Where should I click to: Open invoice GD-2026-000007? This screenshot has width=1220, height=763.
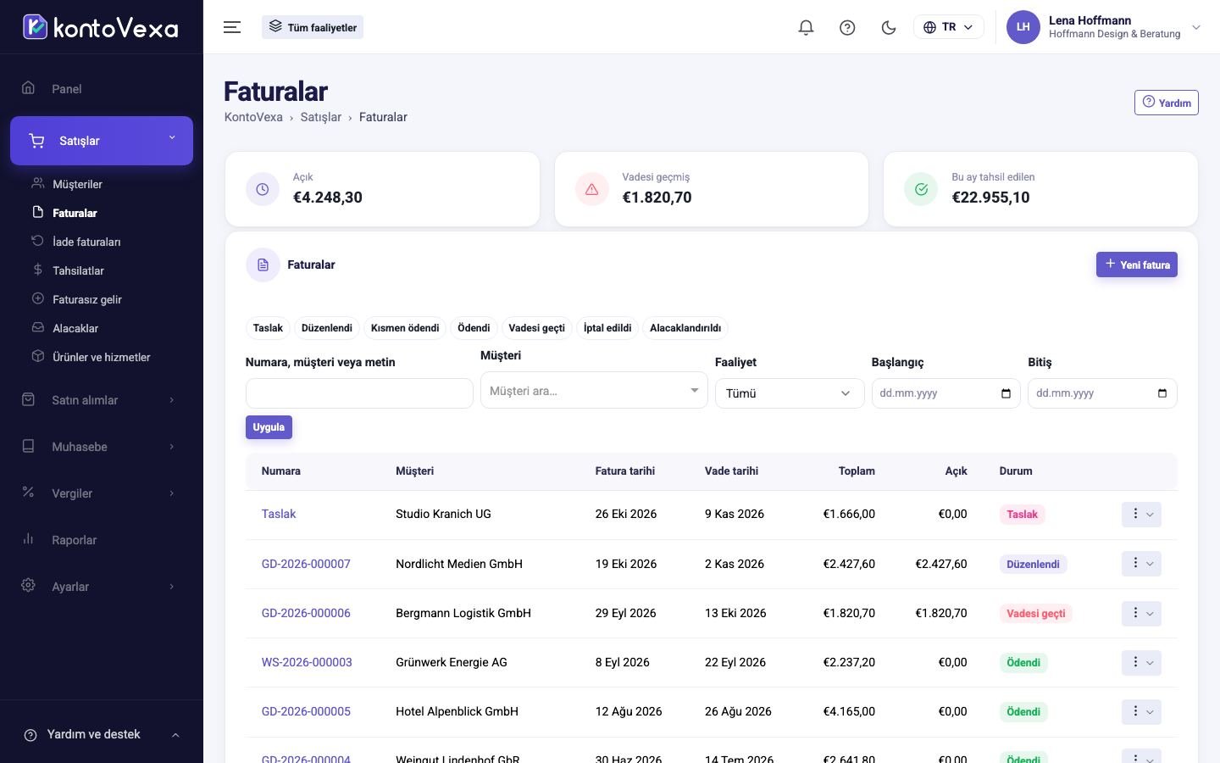coord(306,564)
